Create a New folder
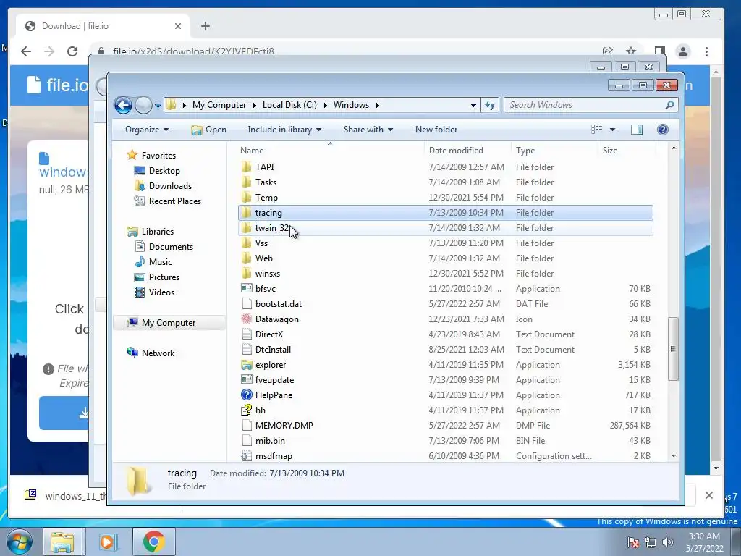 (x=436, y=130)
